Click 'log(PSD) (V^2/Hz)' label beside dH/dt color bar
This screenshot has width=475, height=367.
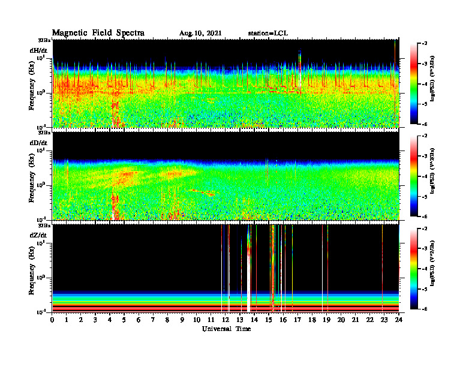[432, 79]
